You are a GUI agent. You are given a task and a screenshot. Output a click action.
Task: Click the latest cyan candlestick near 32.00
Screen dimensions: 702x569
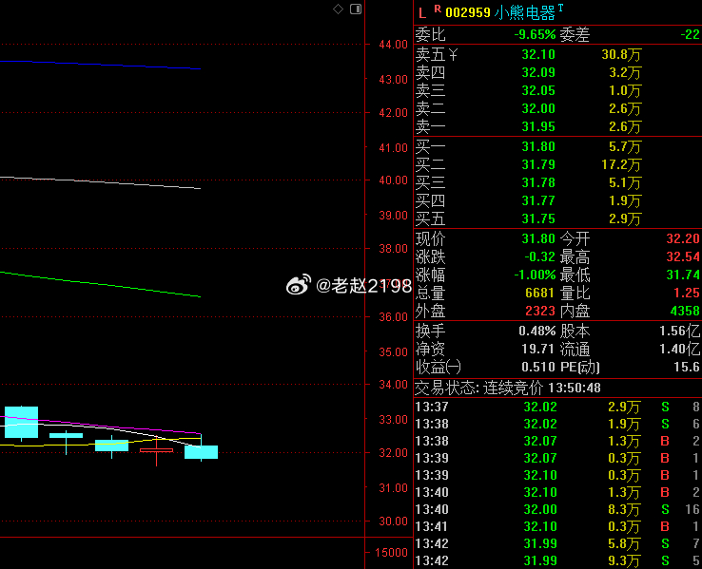coord(201,452)
